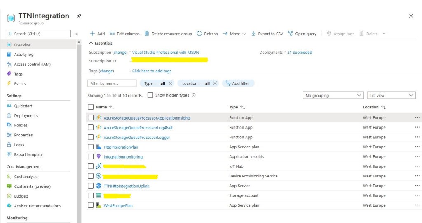
Task: Click the Export to CSV download icon
Action: point(253,34)
